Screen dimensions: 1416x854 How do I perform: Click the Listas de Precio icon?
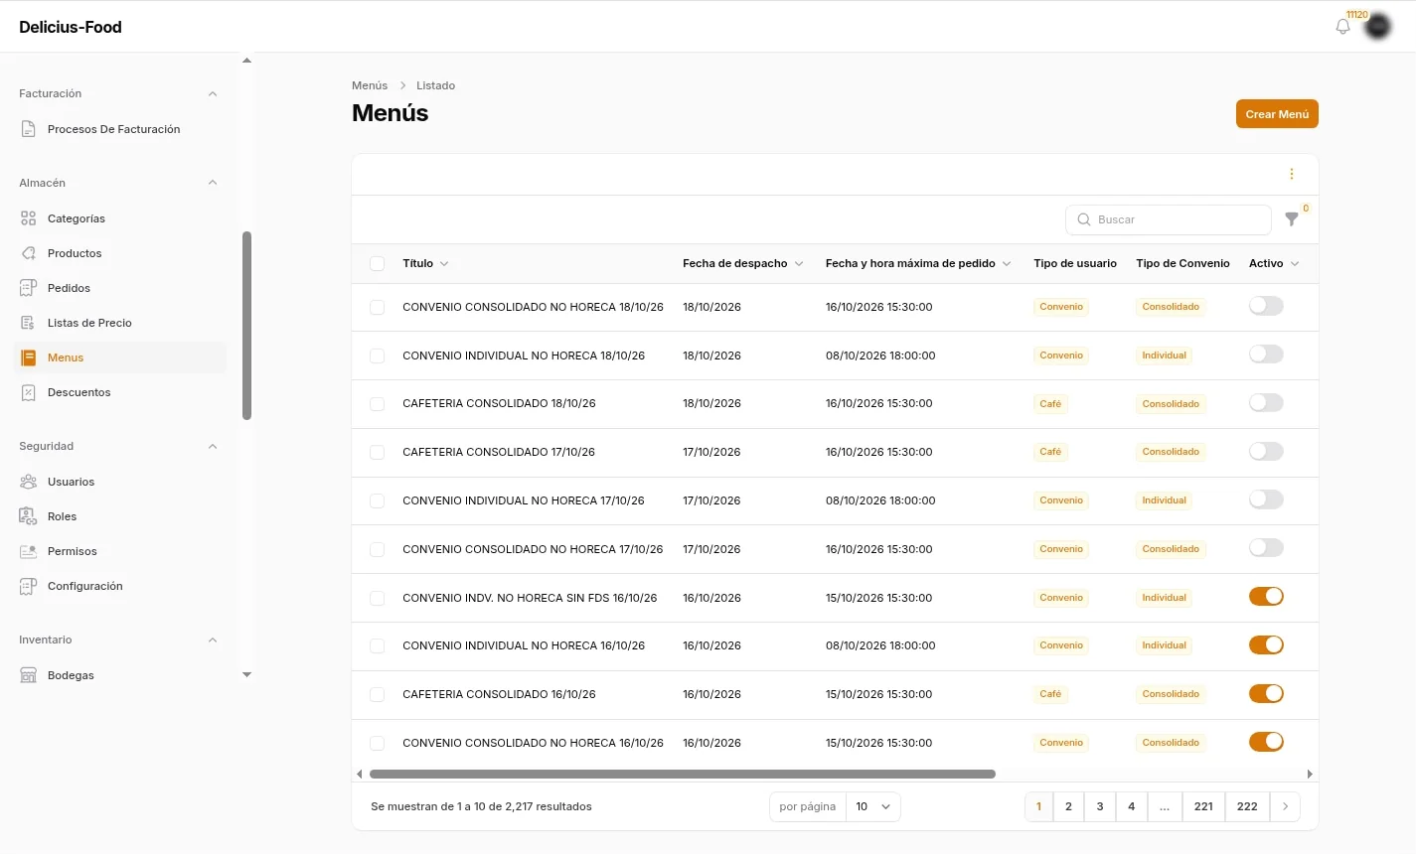pyautogui.click(x=29, y=323)
